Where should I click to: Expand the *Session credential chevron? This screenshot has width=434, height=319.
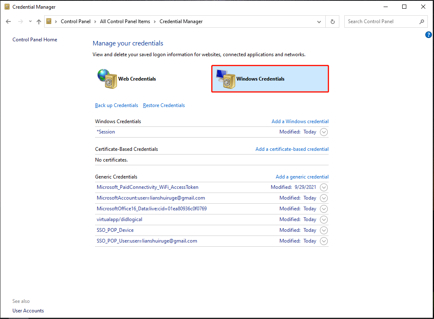point(324,132)
